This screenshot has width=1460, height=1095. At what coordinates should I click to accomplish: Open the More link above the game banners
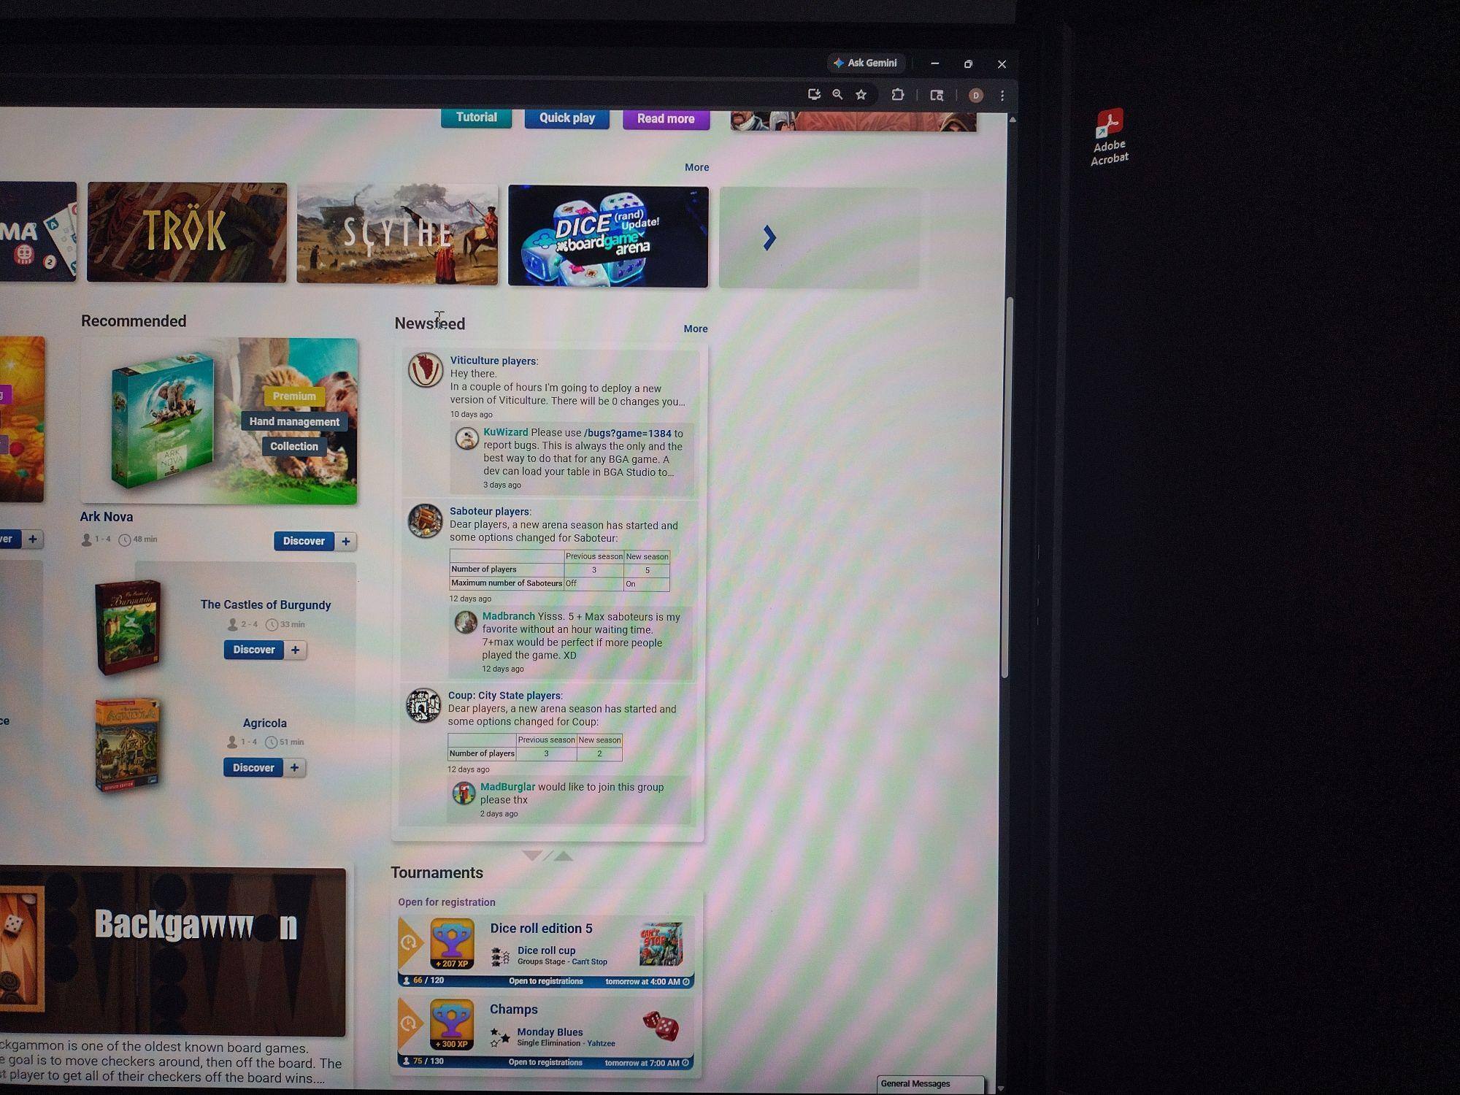[696, 167]
